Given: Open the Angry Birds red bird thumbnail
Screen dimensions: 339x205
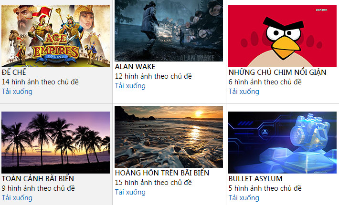Looking at the screenshot, I should [282, 36].
